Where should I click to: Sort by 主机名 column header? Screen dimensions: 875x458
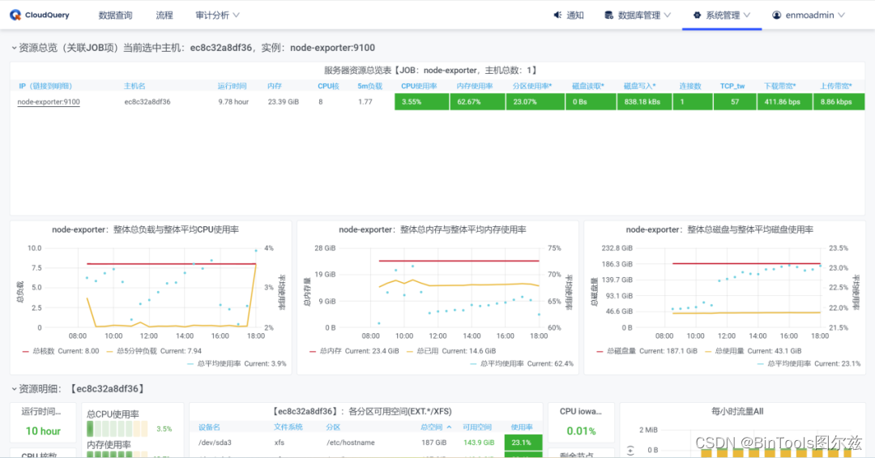[x=134, y=86]
